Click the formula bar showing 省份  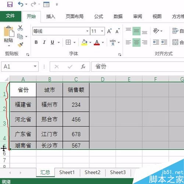coord(138,67)
